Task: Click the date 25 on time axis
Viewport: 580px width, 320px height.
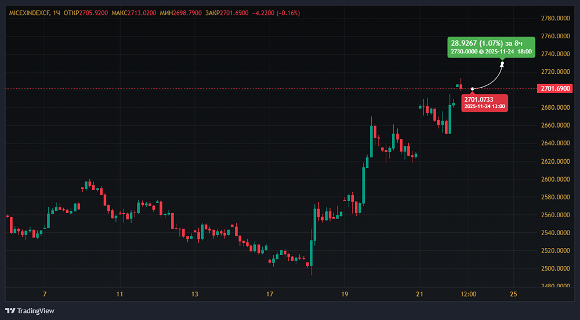Action: [x=513, y=294]
